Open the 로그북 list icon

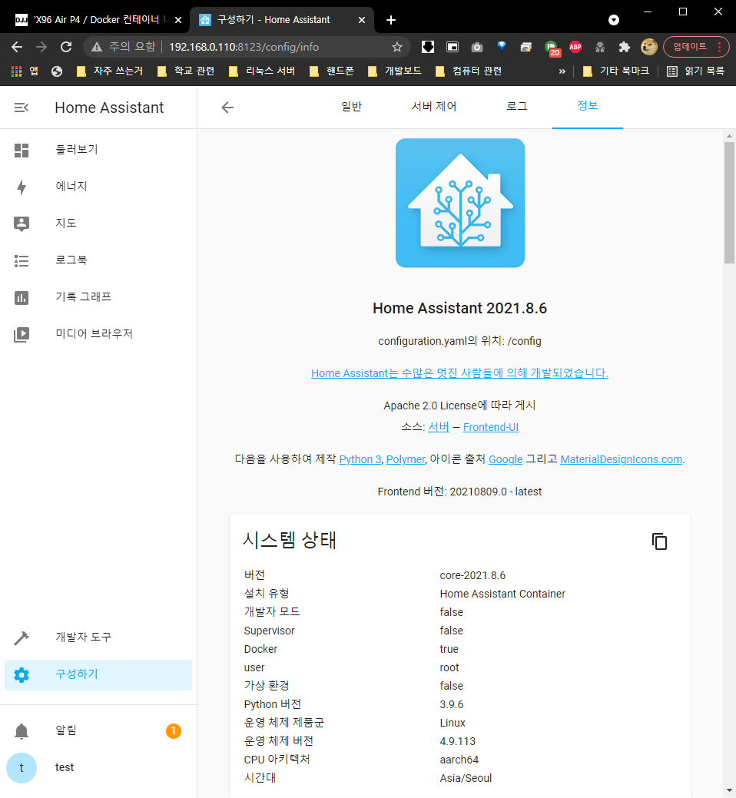coord(22,261)
